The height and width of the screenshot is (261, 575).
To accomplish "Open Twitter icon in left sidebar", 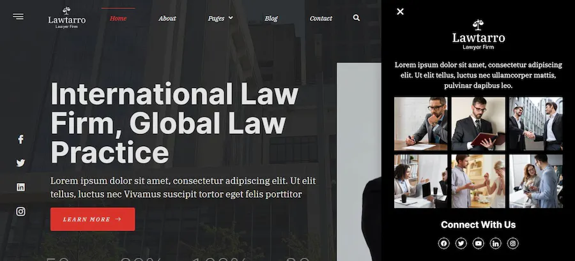I will tap(21, 163).
